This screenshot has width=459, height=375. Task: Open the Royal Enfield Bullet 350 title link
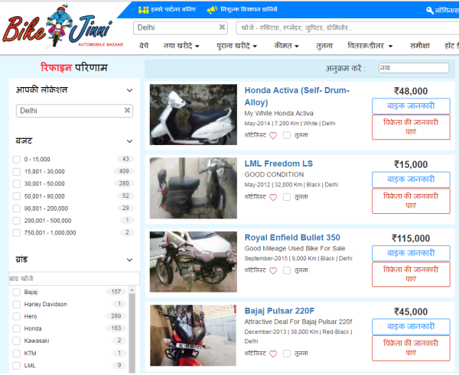point(291,238)
